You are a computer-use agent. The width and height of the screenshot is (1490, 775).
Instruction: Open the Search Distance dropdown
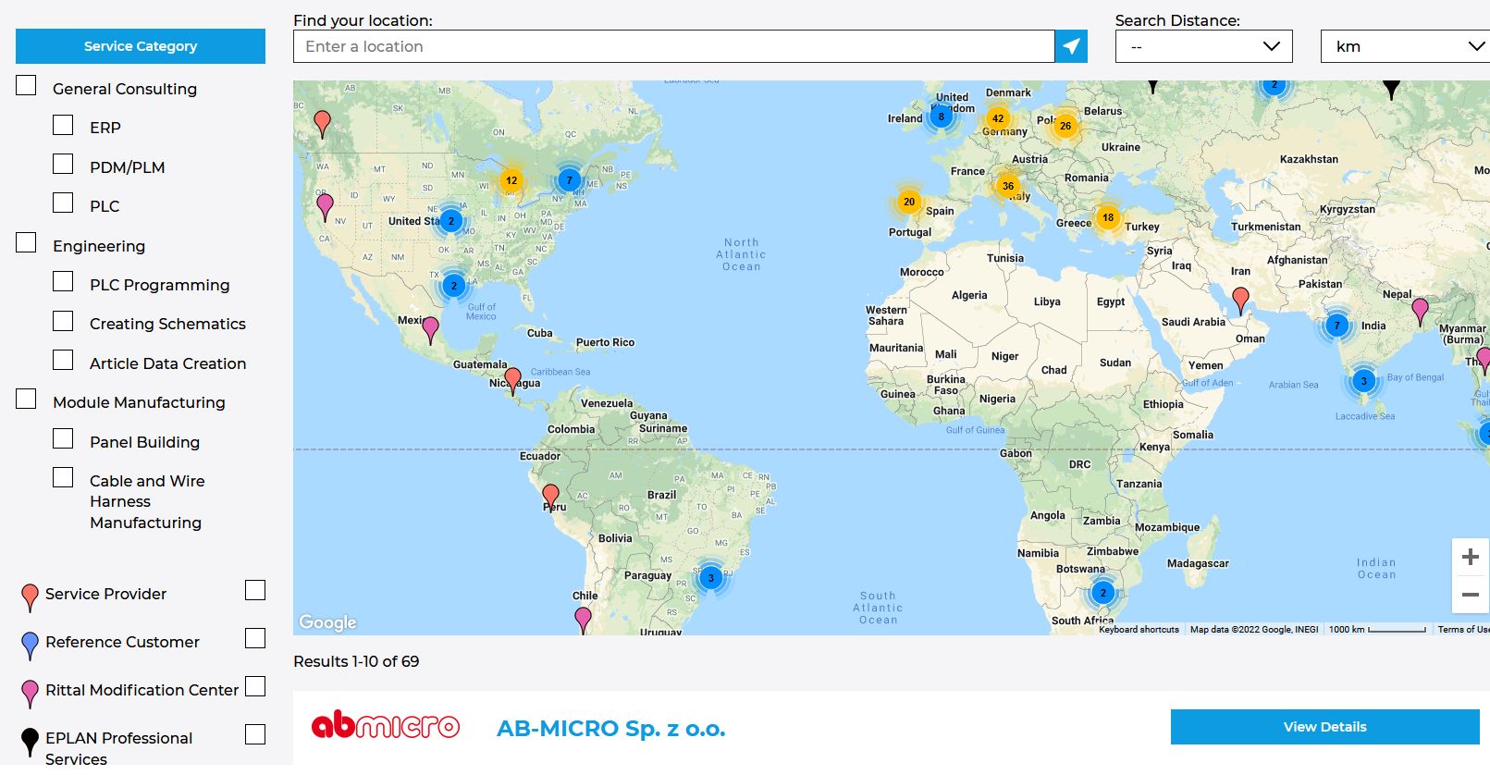coord(1203,46)
